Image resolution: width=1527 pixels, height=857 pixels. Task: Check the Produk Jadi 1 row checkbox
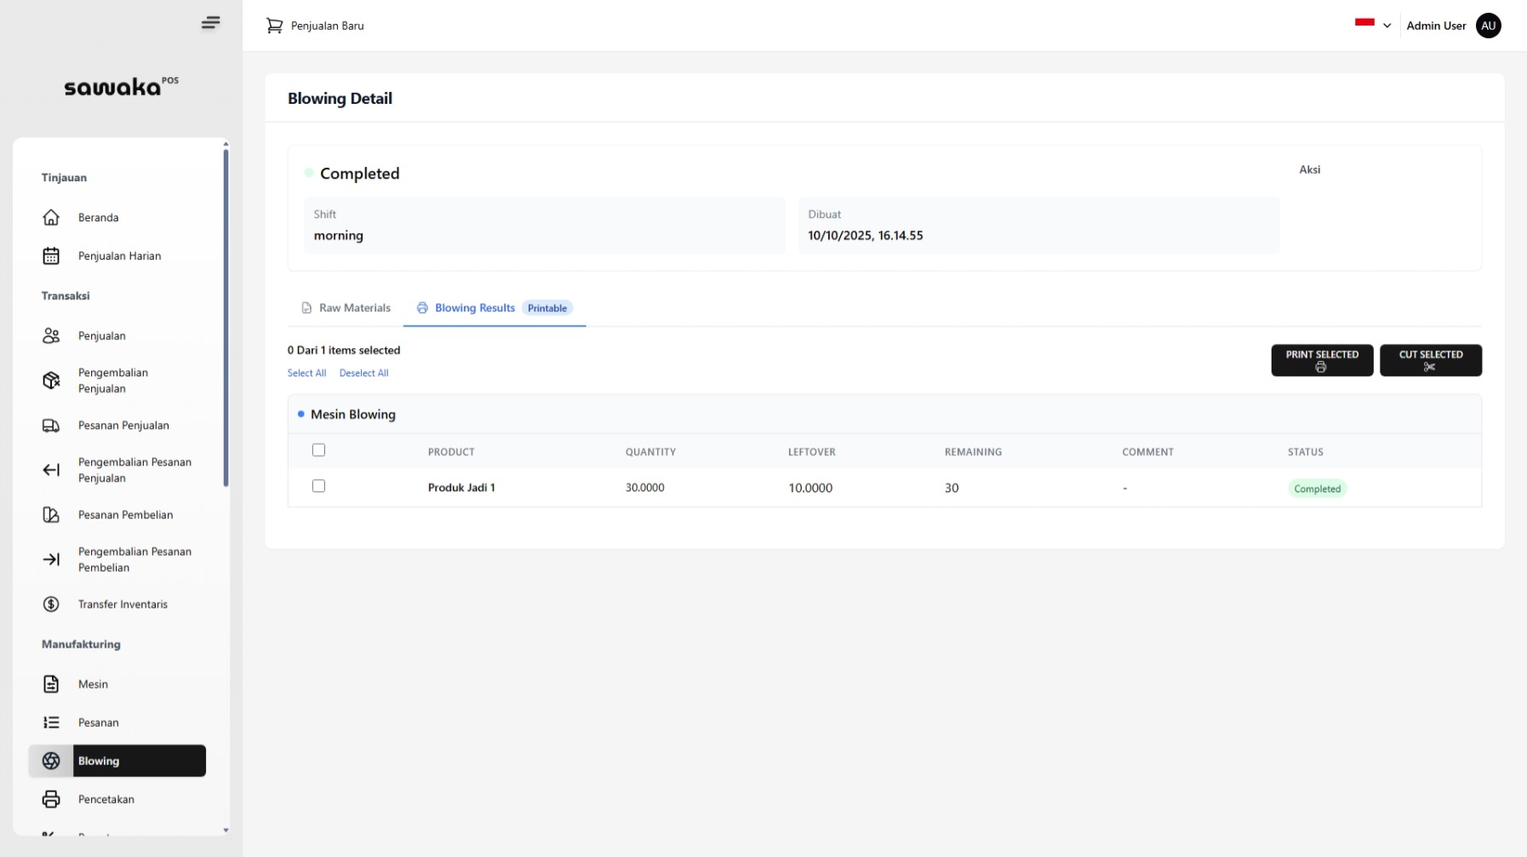click(319, 486)
